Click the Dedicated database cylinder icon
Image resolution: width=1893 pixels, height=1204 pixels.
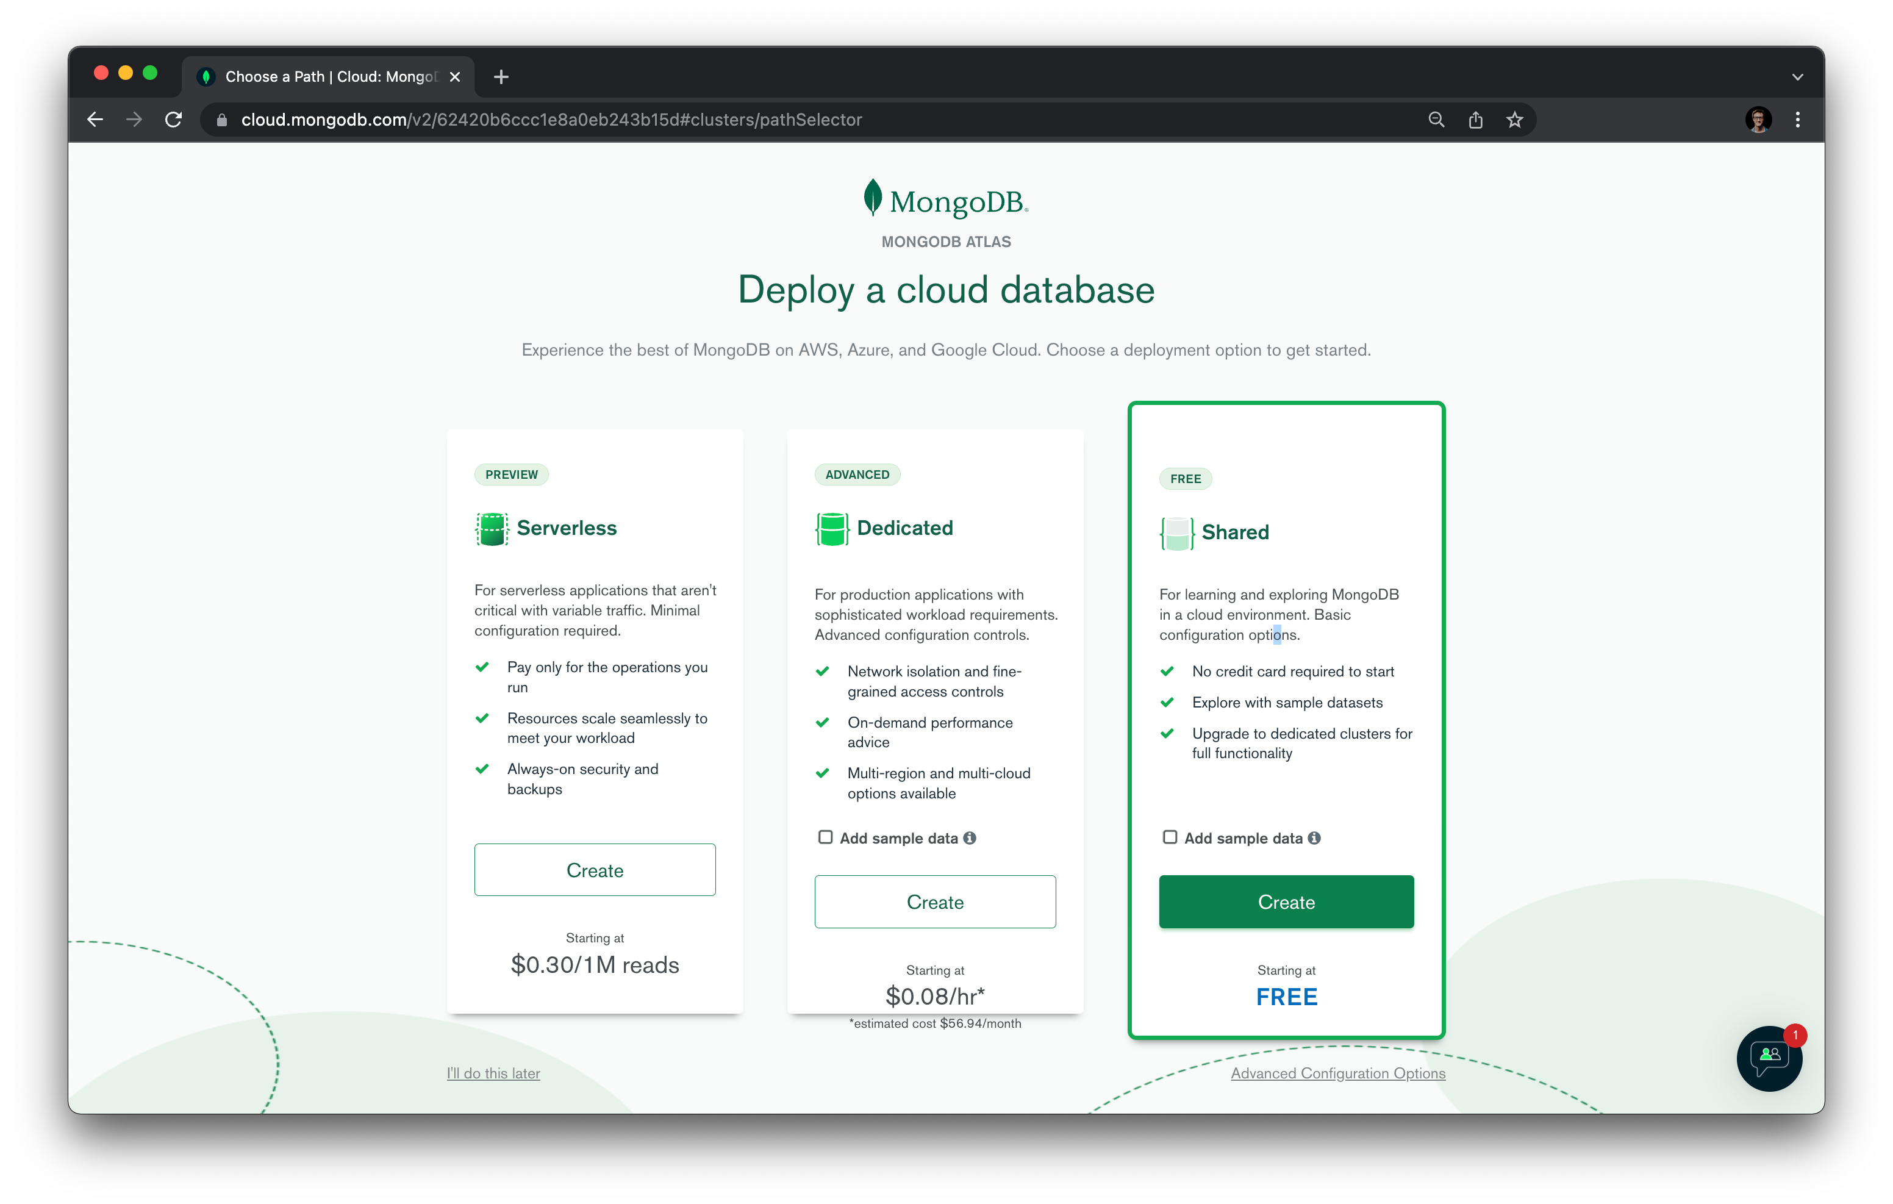click(832, 528)
